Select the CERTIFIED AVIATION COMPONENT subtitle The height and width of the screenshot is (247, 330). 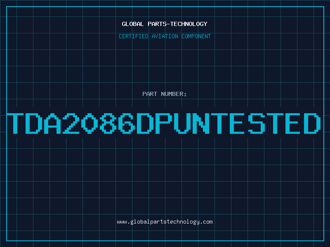pyautogui.click(x=165, y=36)
